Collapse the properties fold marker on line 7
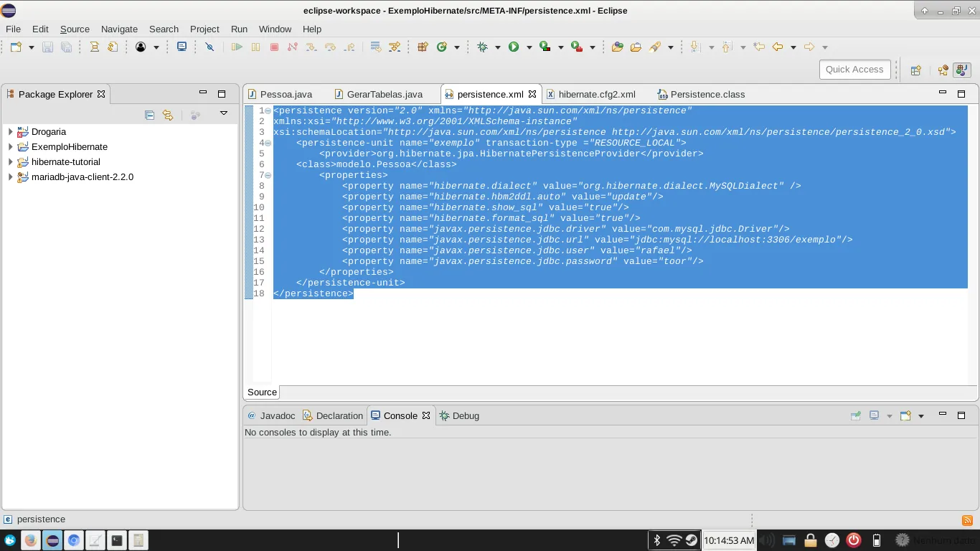Viewport: 980px width, 551px height. (x=268, y=175)
